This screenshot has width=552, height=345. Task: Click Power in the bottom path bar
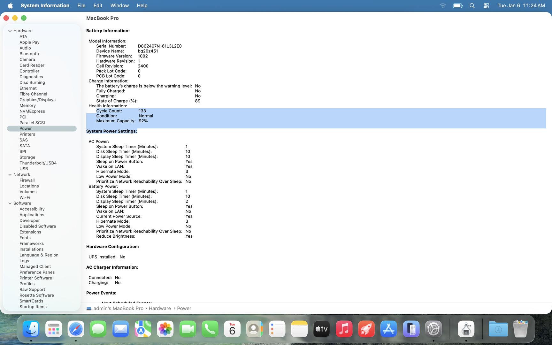[184, 308]
